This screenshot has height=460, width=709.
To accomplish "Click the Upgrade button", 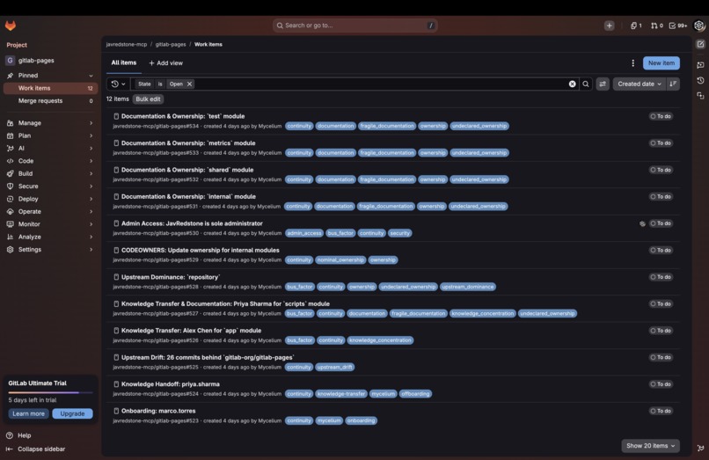I will [x=72, y=413].
